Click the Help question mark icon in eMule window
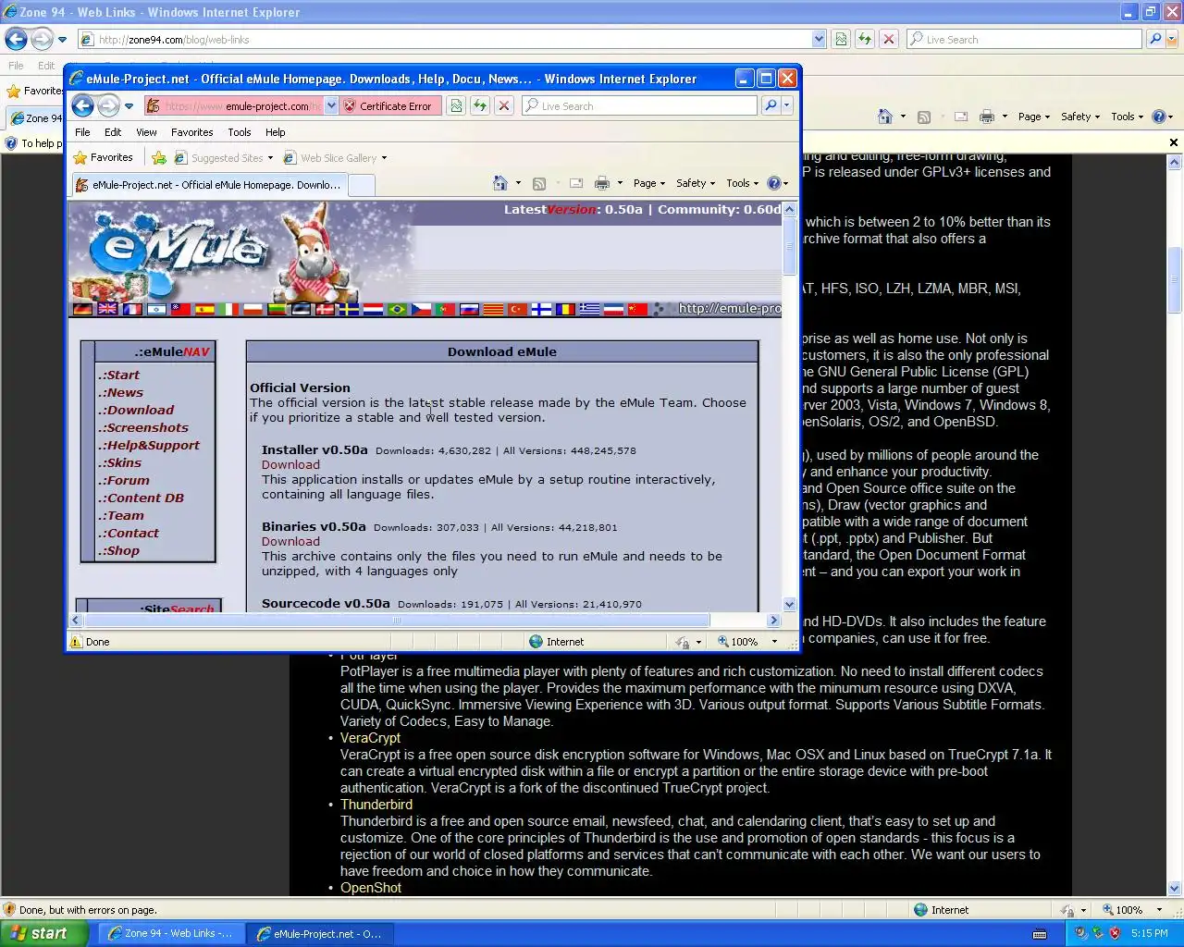 (774, 183)
